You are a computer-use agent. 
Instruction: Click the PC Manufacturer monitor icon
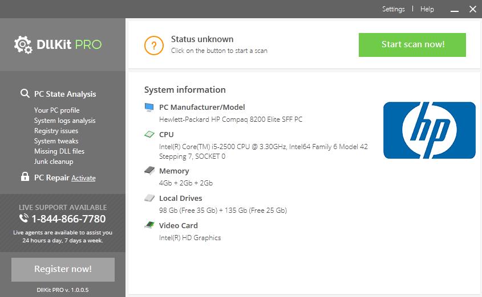tap(149, 107)
